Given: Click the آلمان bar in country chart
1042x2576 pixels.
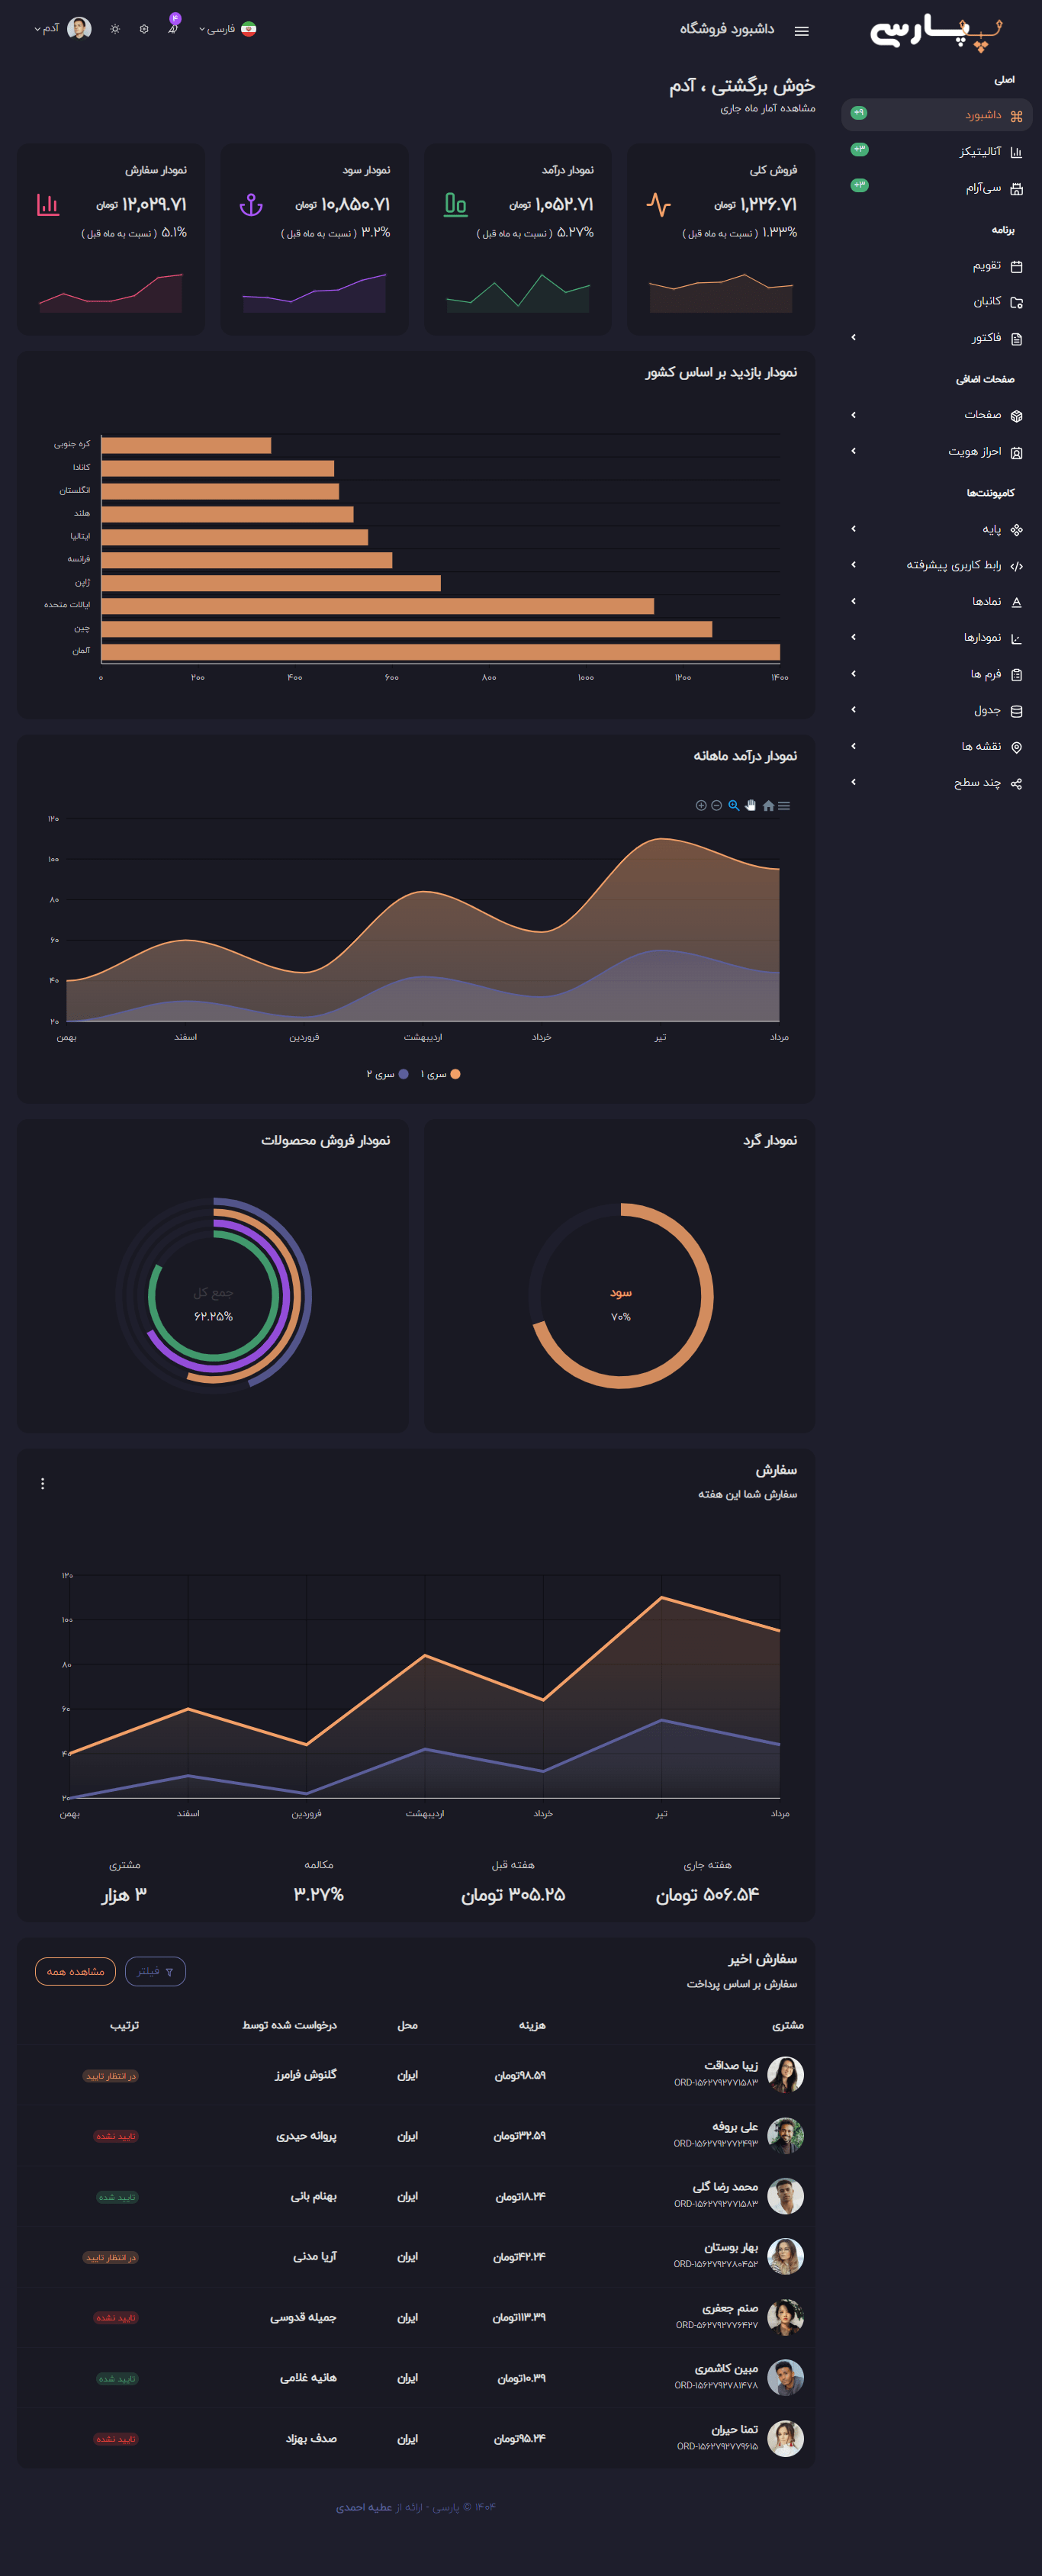Looking at the screenshot, I should pos(440,652).
